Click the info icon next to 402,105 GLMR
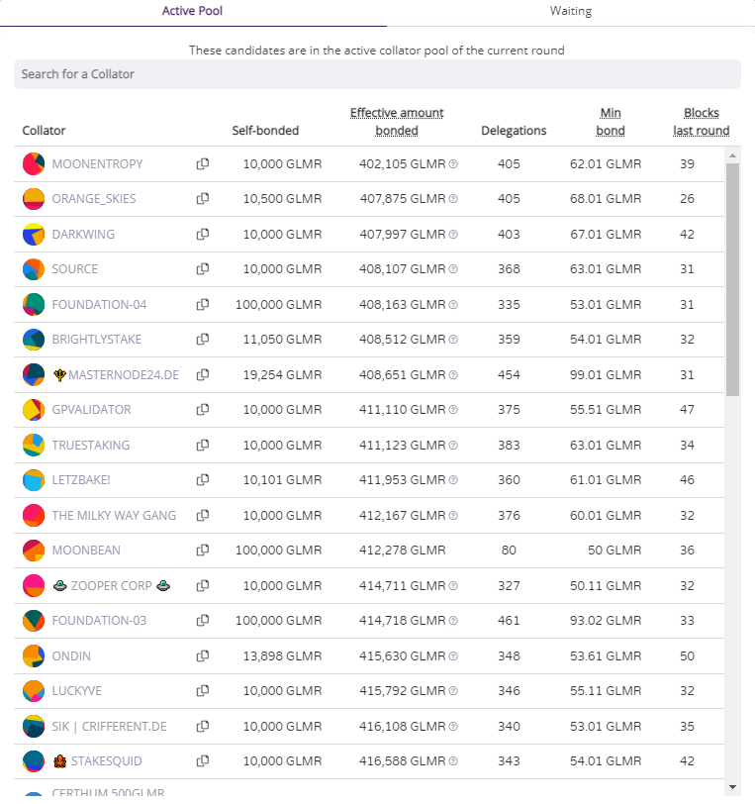The image size is (755, 804). 453,164
